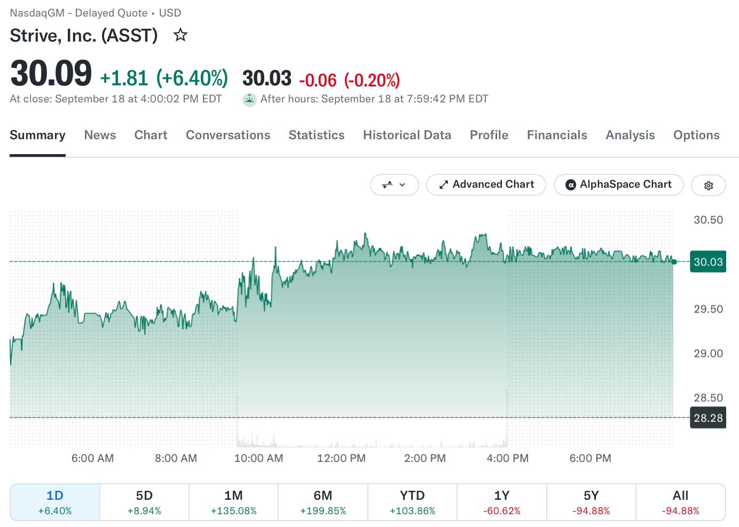Screen dimensions: 739x527
Task: Click the 28.28 previous close marker
Action: (708, 418)
